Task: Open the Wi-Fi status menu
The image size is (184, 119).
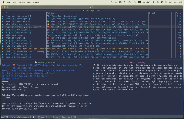Action: 154,2
